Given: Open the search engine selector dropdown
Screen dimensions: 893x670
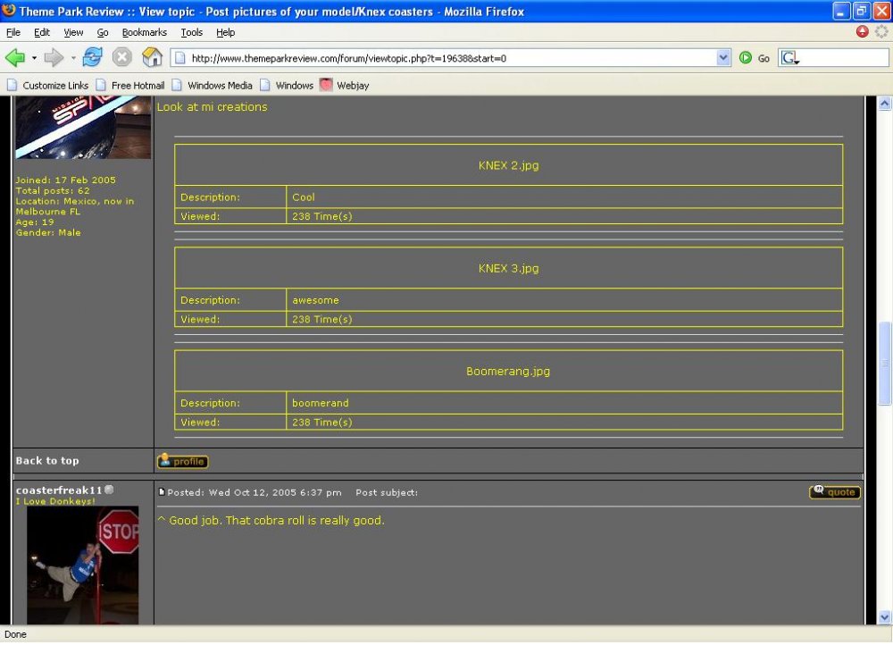Looking at the screenshot, I should [790, 58].
